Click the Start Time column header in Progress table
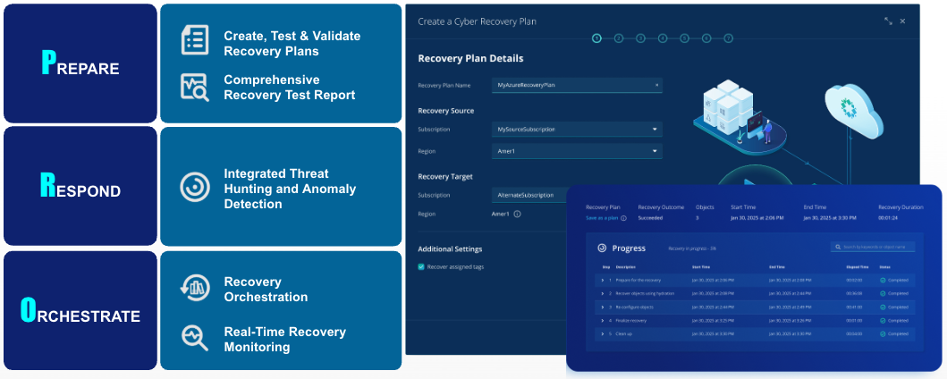Screen dimensions: 947x379 point(701,266)
